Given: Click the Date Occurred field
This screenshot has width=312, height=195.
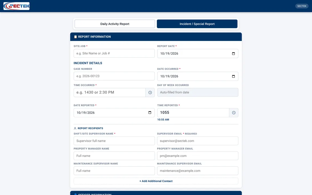Looking at the screenshot, I should click(198, 76).
